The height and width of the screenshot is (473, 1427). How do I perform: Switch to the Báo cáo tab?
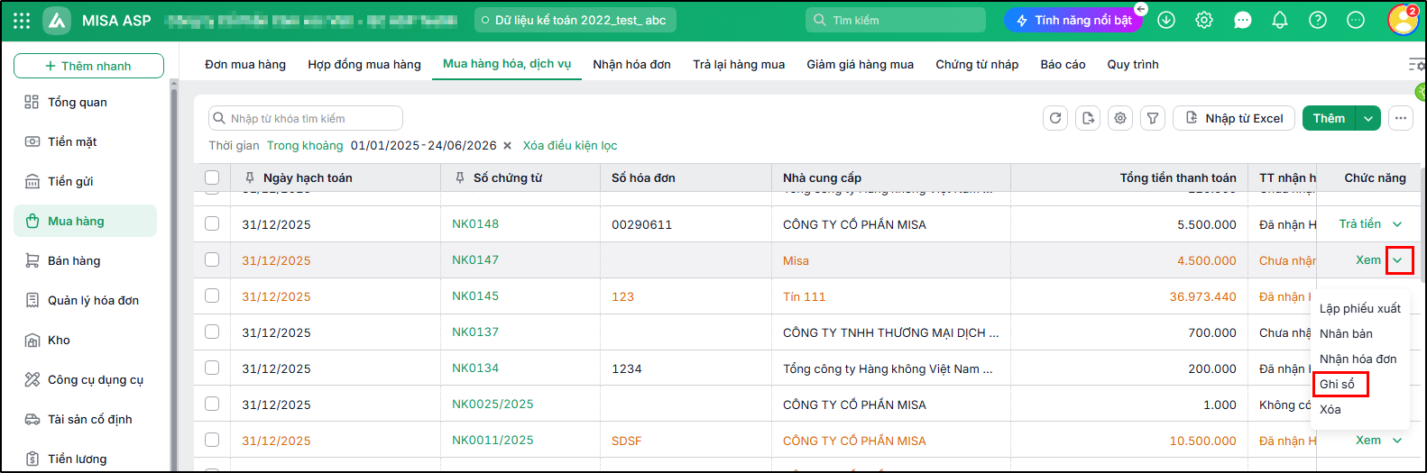click(1063, 64)
